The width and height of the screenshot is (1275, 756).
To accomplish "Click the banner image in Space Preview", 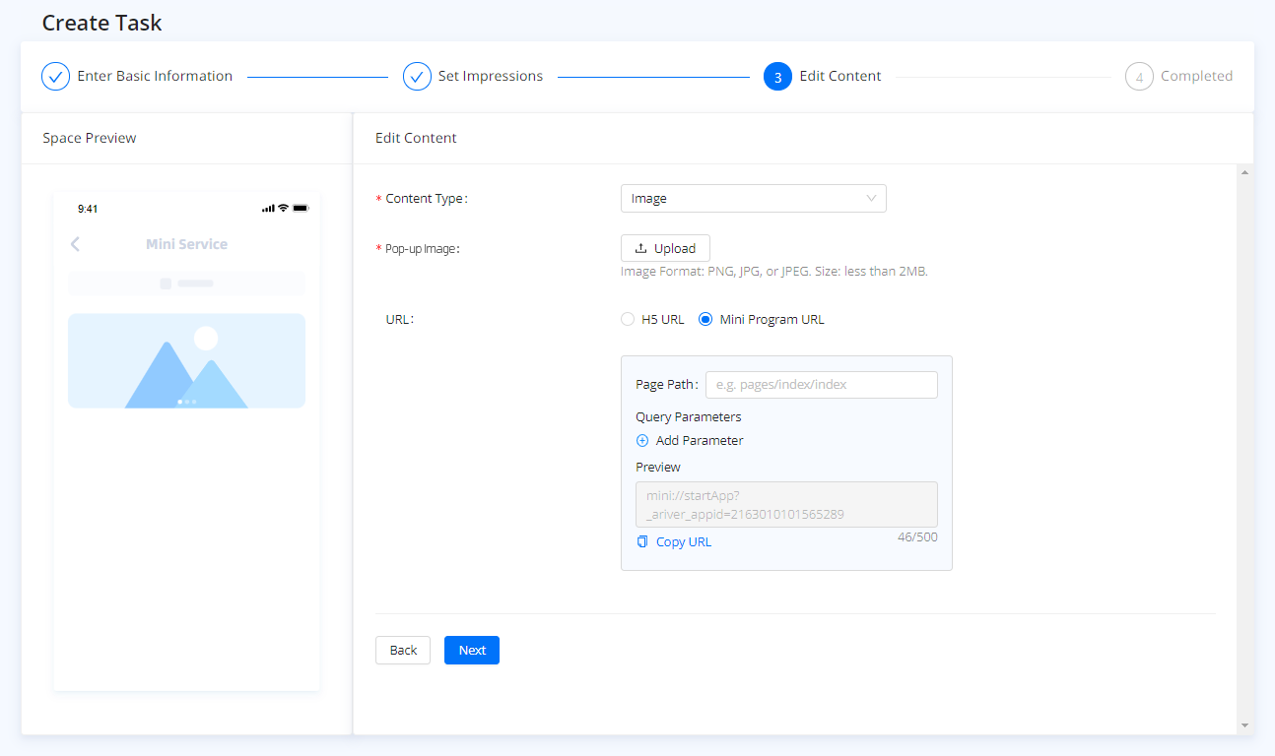I will [186, 360].
